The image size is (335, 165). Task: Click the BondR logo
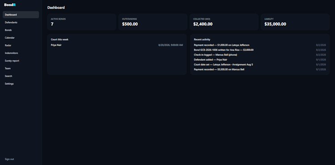click(10, 5)
